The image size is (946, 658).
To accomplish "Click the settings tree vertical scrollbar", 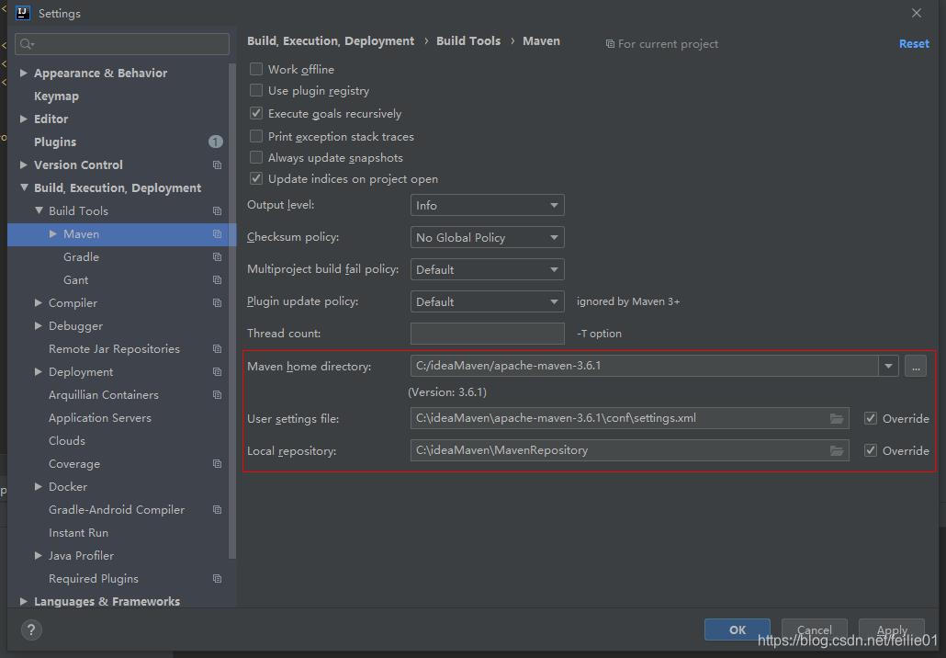I will point(232,311).
